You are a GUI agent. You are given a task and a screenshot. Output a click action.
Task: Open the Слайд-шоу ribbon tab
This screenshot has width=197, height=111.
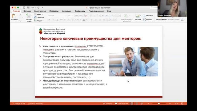tap(80, 11)
